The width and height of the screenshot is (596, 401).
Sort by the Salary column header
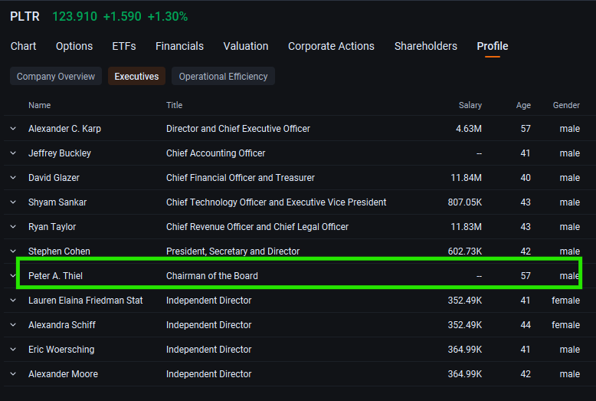(x=470, y=105)
